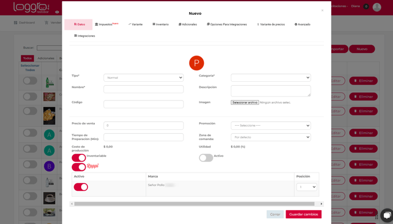
Task: Open the Dashboard menu item
Action: [25, 23]
